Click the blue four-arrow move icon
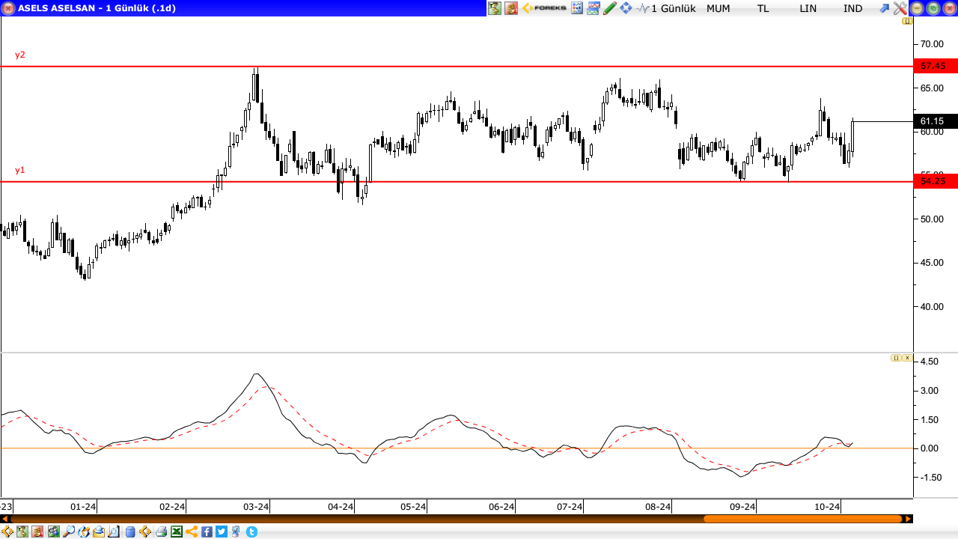958x539 pixels. click(x=626, y=8)
